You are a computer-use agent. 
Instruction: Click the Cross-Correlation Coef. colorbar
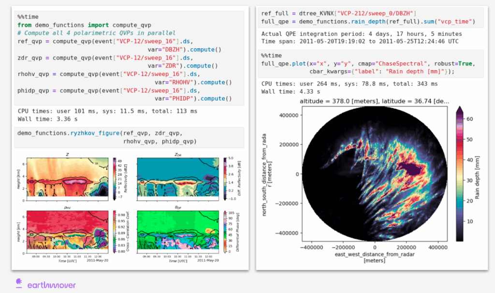point(115,230)
